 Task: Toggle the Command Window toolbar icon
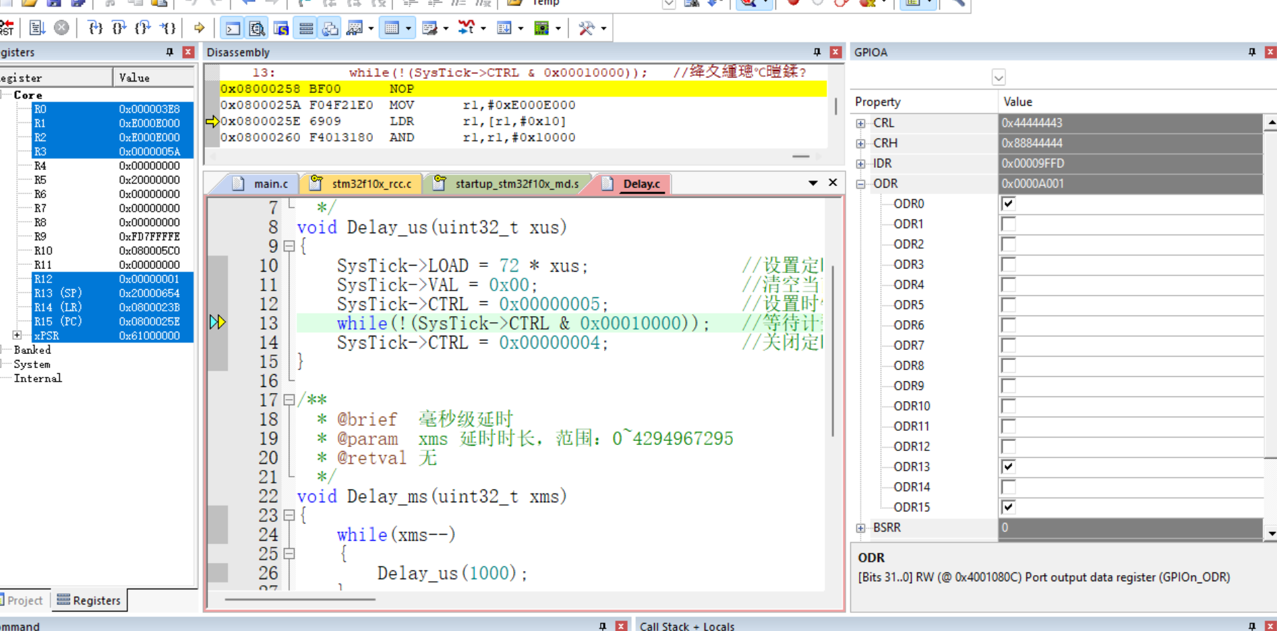[233, 28]
